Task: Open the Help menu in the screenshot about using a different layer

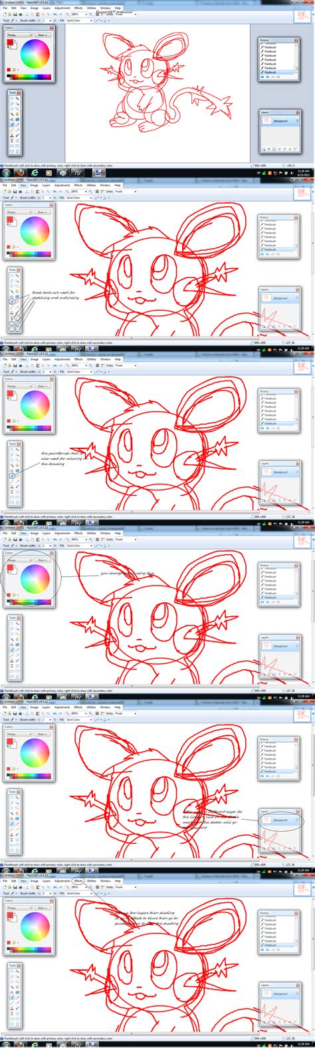Action: [x=118, y=707]
